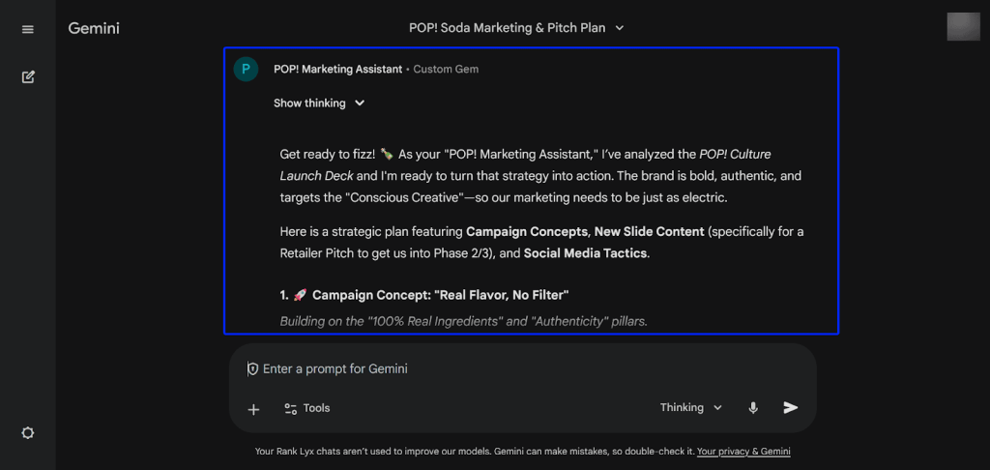Click the shield icon in the prompt box
This screenshot has height=470, width=990.
click(x=252, y=368)
